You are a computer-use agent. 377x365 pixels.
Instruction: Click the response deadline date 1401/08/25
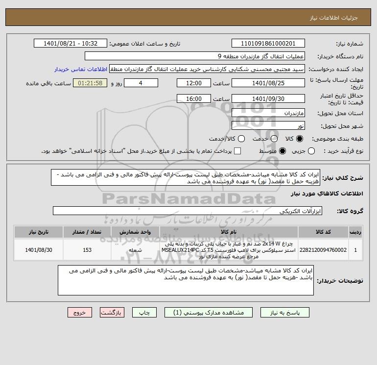click(268, 83)
